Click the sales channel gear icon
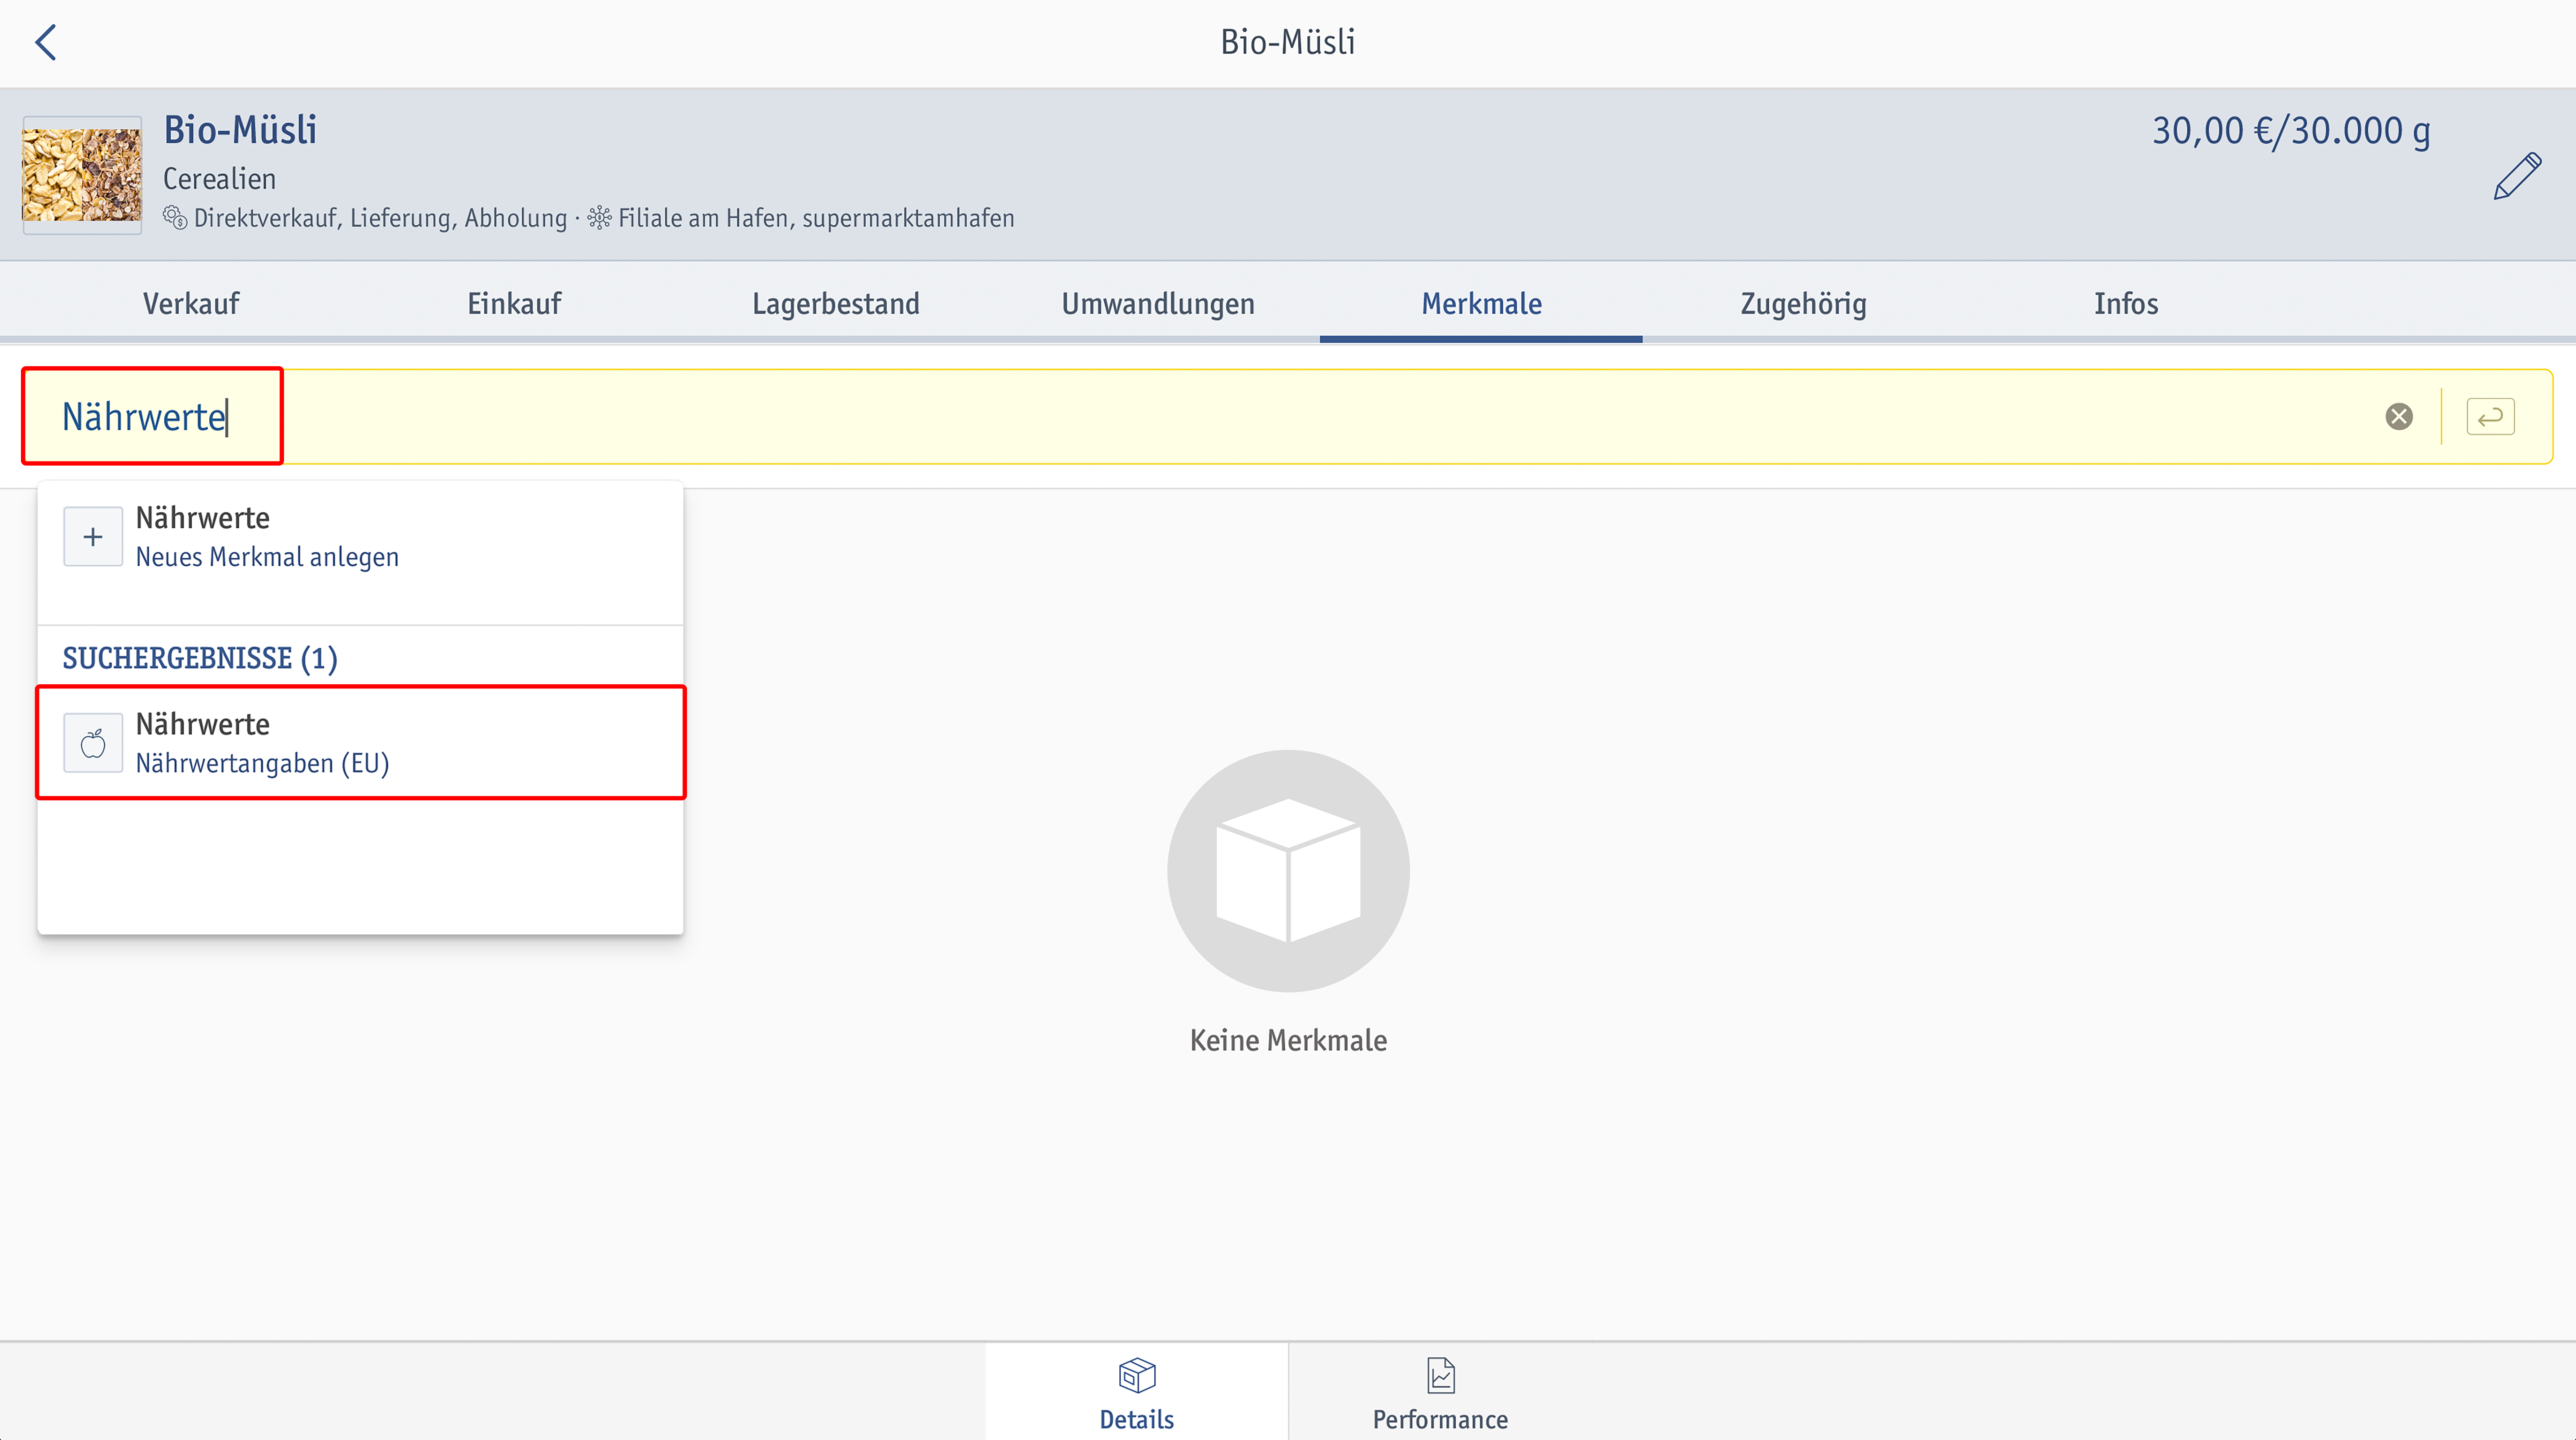Screen dimensions: 2576x1440 pyautogui.click(x=175, y=218)
